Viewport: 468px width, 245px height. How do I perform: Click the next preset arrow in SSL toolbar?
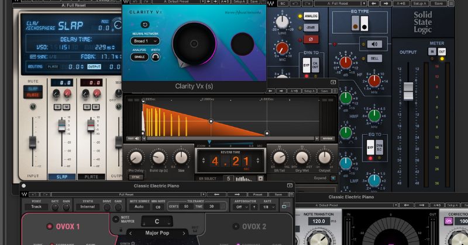point(386,3)
